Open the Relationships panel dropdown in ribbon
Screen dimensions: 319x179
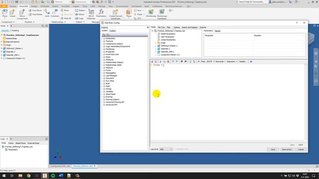click(x=58, y=22)
